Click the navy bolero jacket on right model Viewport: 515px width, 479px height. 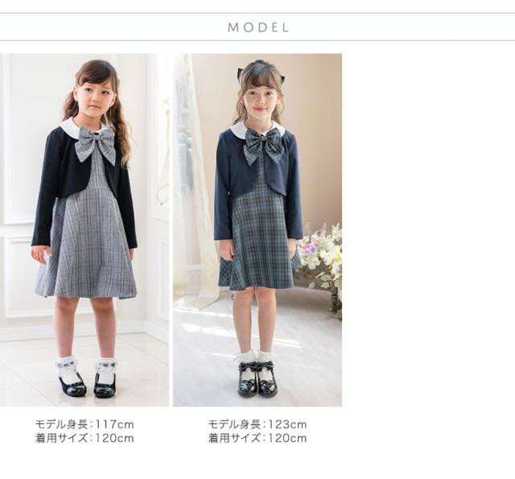(227, 184)
